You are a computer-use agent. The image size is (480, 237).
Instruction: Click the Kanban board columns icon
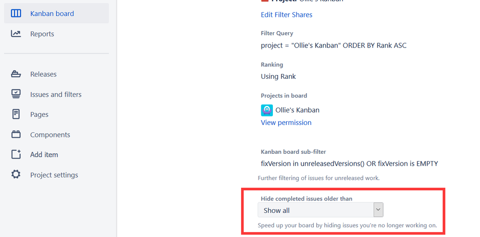(x=16, y=13)
